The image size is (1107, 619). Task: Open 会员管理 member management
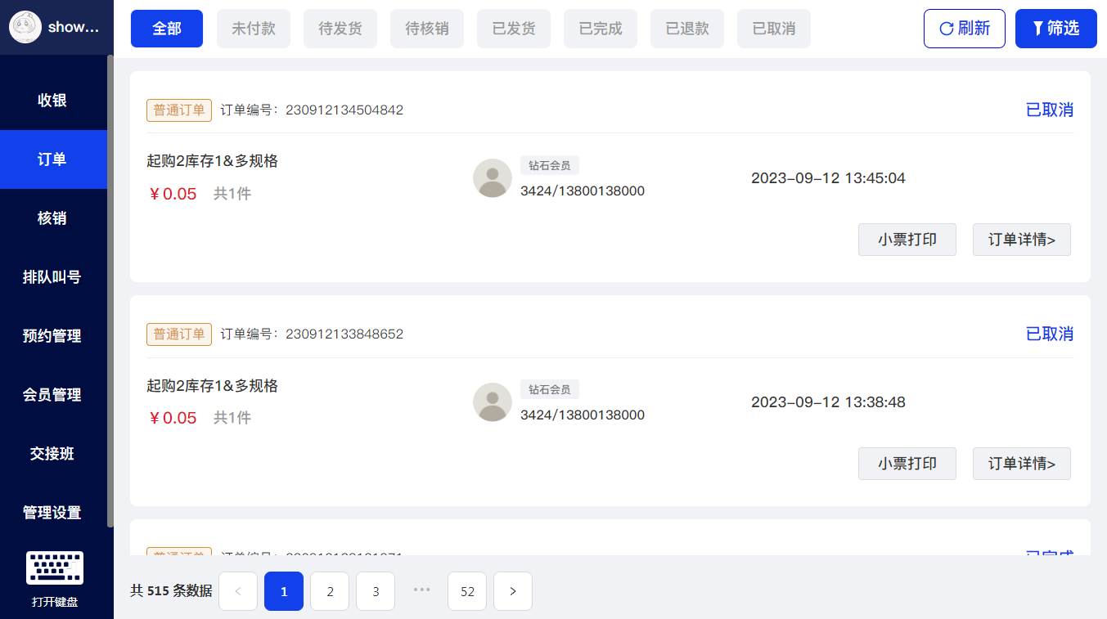pos(53,394)
